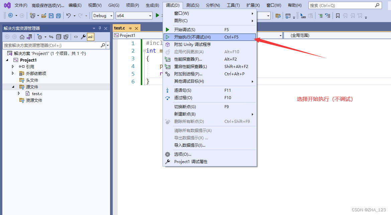Click the switch views icon in Solution Explorer

29,37
